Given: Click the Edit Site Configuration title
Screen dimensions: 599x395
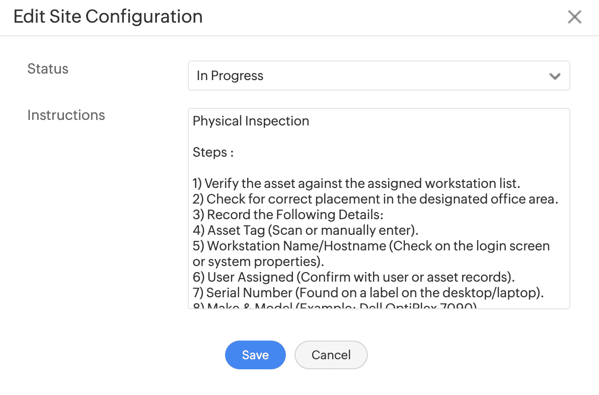Looking at the screenshot, I should point(108,17).
